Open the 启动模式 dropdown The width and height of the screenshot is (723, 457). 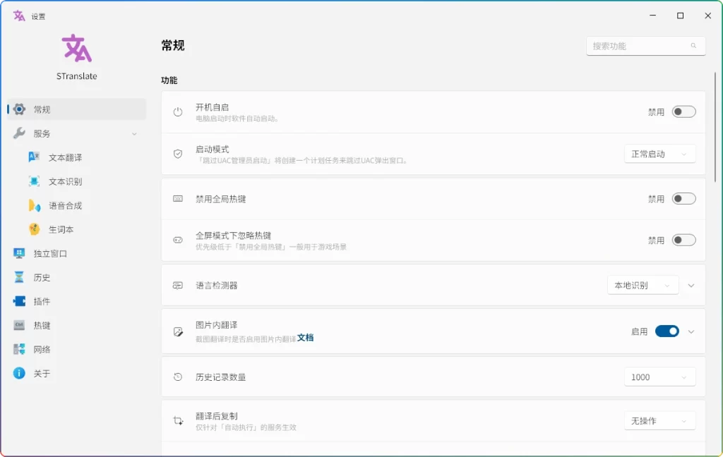[x=659, y=153]
